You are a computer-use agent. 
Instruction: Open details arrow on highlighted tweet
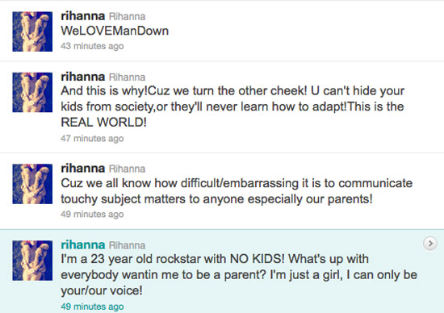[429, 244]
